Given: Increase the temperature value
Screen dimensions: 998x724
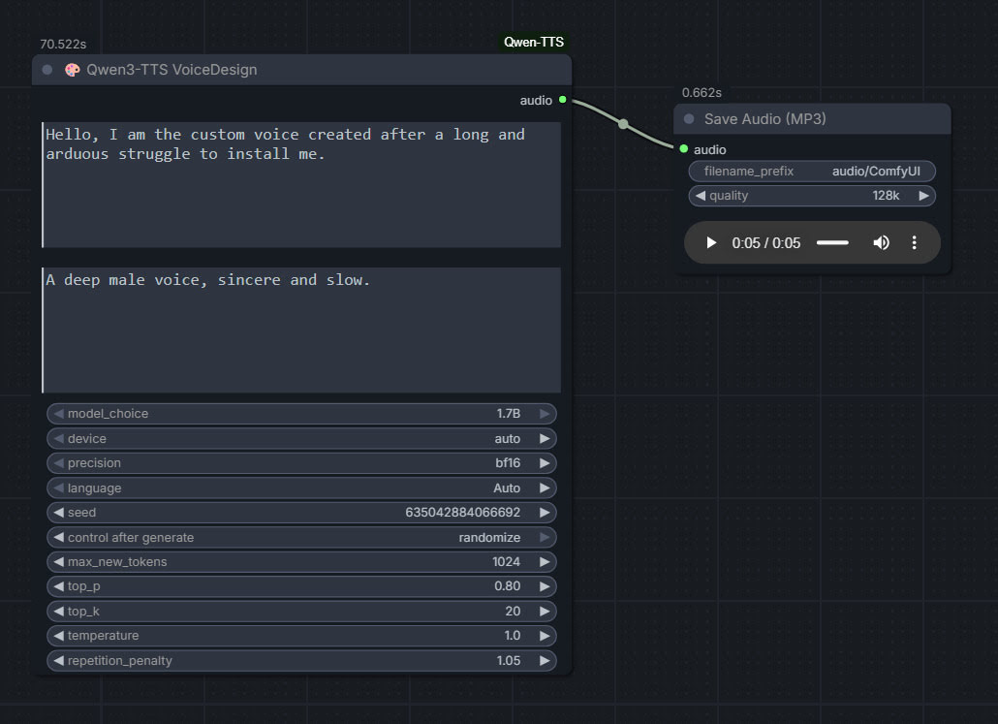Looking at the screenshot, I should 545,636.
